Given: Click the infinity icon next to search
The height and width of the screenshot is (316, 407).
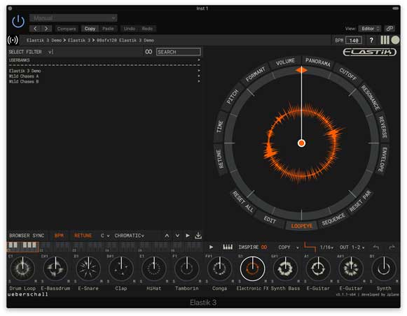Looking at the screenshot, I should tap(149, 52).
